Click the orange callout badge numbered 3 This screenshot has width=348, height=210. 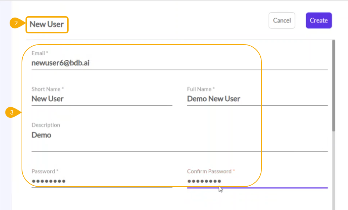12,113
